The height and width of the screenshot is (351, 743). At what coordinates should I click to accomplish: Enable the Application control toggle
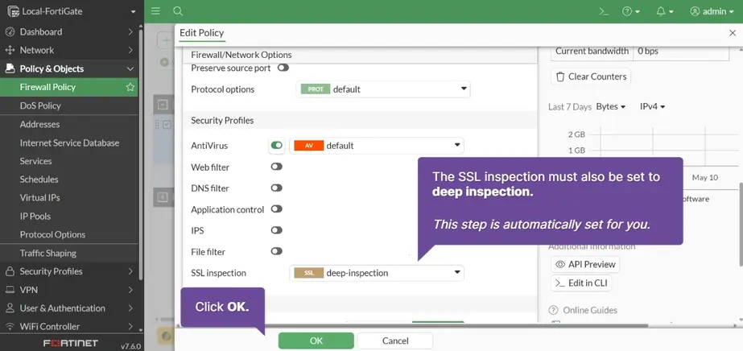(x=276, y=209)
